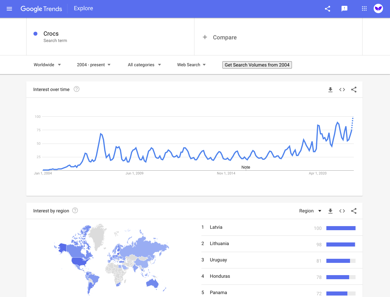
Task: Open embed code for Interest over time chart
Action: (x=342, y=90)
